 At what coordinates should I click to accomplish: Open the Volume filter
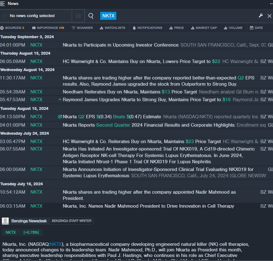coord(233,28)
